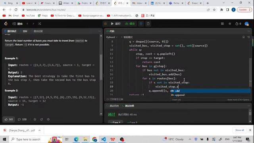Like the problem thumbs-up 361

[x=9, y=119]
